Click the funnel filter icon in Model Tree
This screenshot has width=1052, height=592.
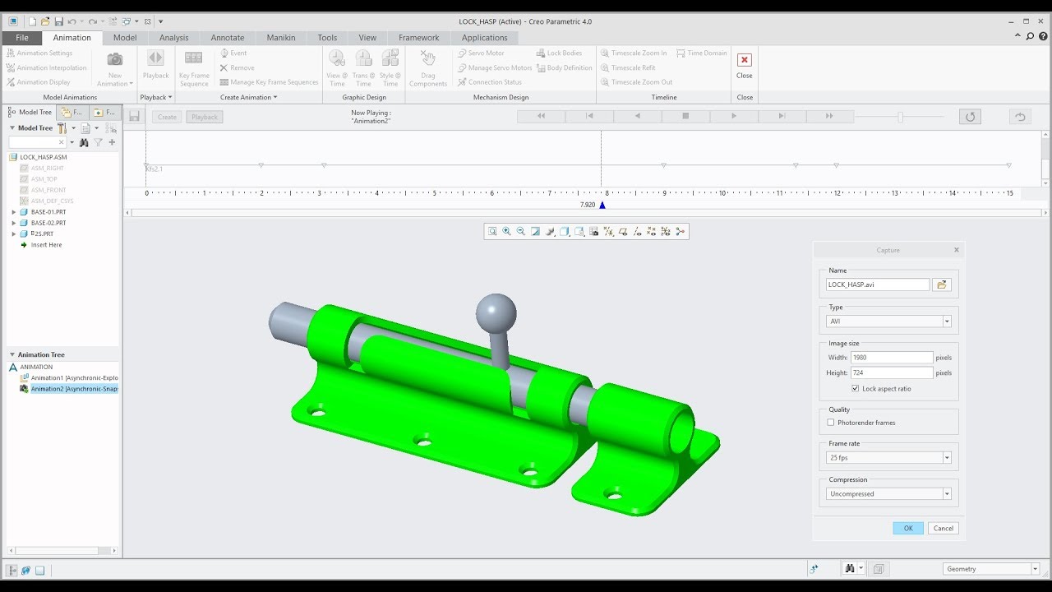(98, 142)
